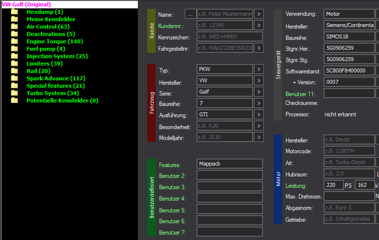Click into the Fahrgestellnr. input field
The height and width of the screenshot is (240, 379).
[225, 48]
